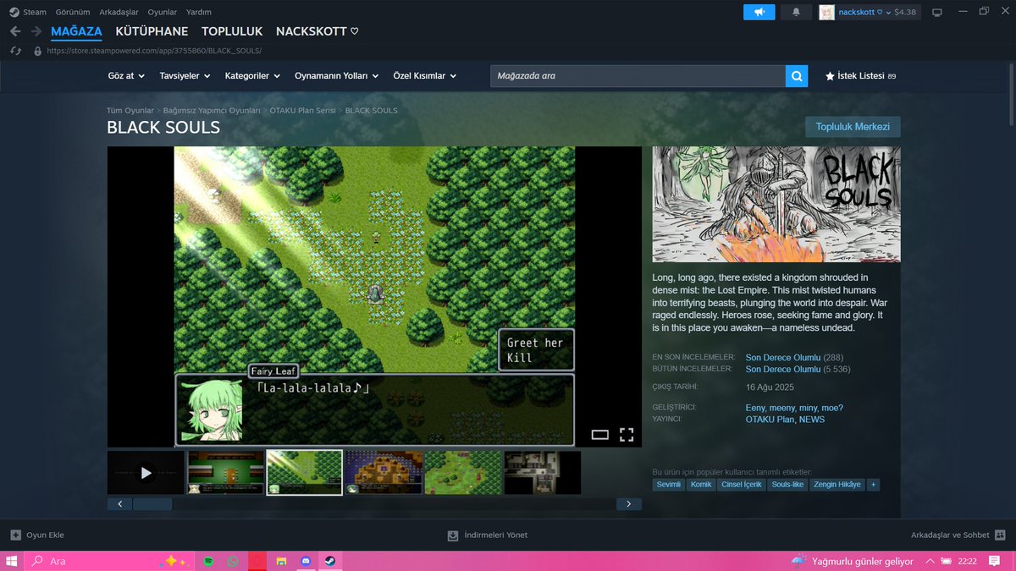
Task: Open WhatsApp from the taskbar
Action: [x=233, y=561]
